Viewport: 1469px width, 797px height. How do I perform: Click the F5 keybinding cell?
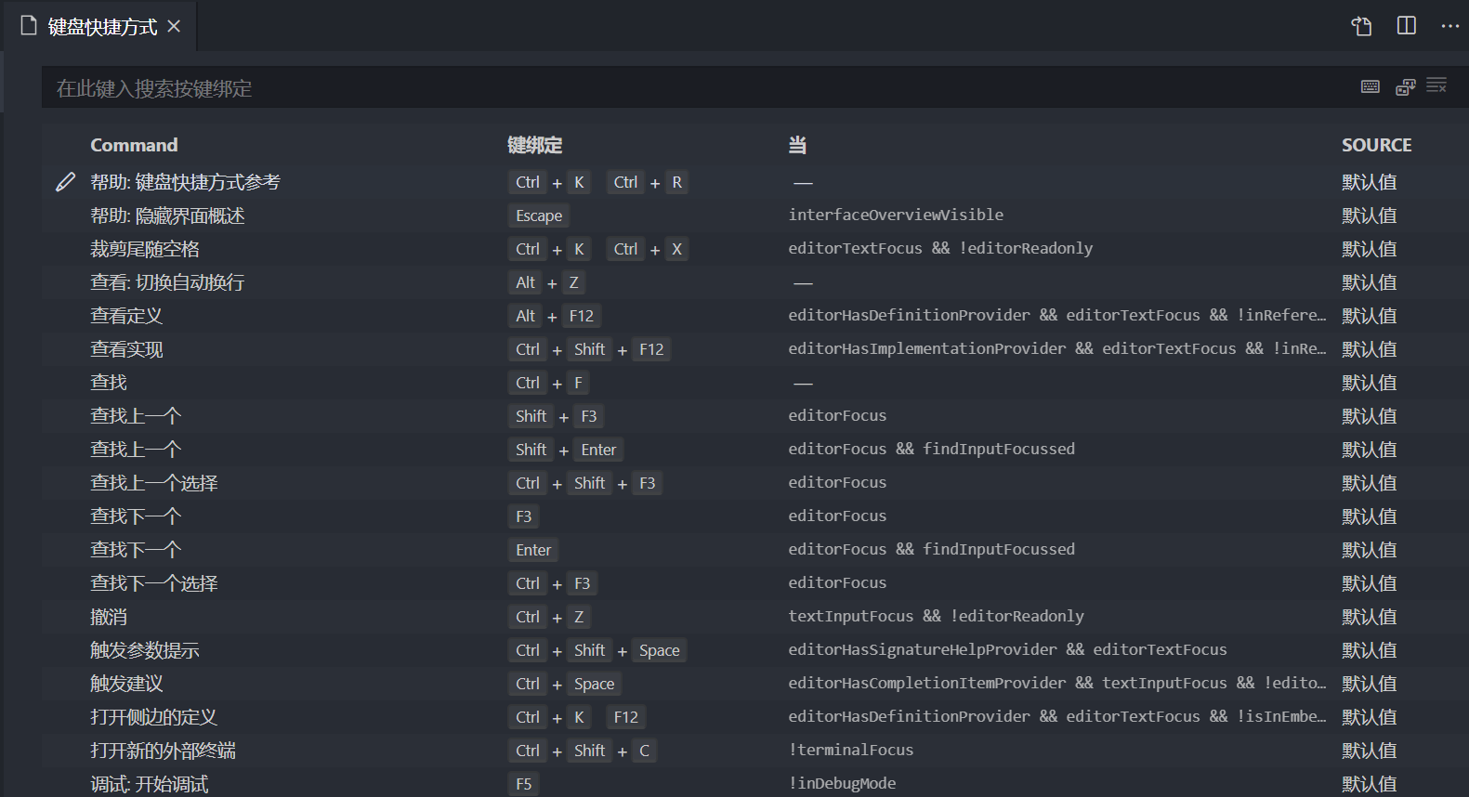click(x=524, y=784)
